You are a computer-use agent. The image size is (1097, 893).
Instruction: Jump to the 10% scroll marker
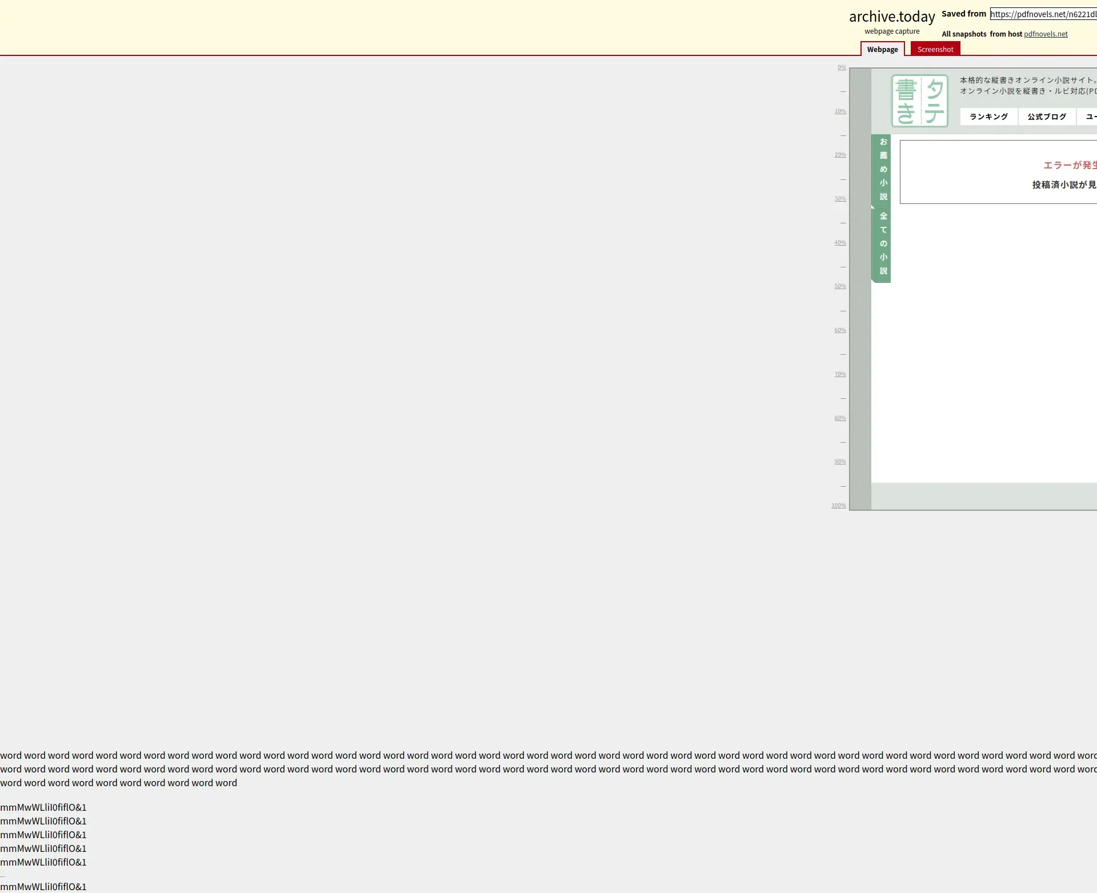point(840,111)
